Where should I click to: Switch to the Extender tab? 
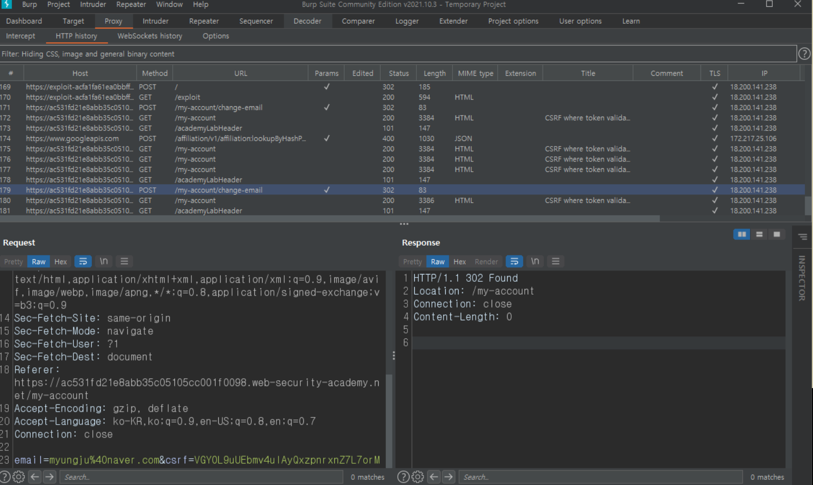tap(453, 21)
